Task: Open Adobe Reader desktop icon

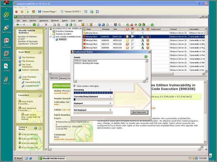Action: tap(6, 5)
